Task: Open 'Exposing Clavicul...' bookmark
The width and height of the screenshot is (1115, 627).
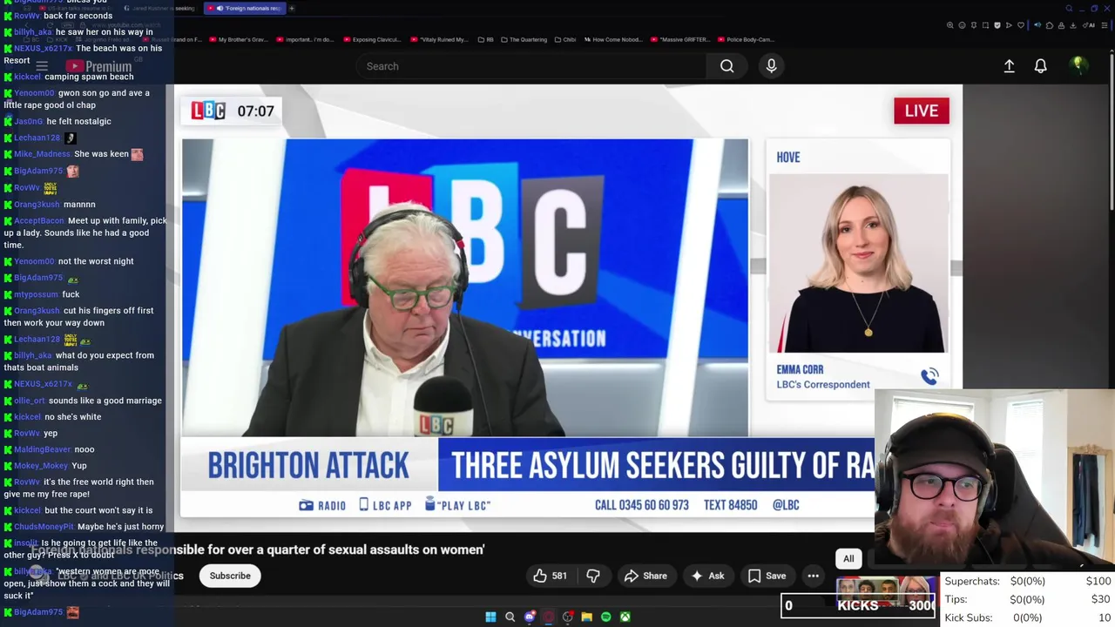Action: coord(372,39)
